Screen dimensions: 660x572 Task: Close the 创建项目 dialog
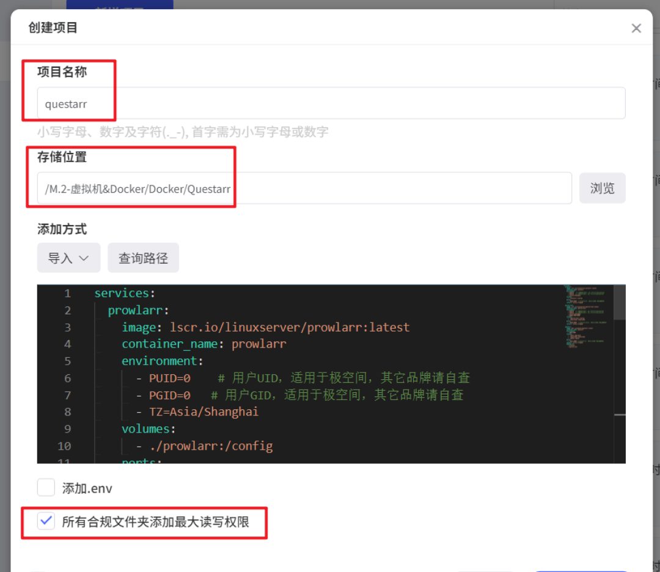(x=636, y=28)
